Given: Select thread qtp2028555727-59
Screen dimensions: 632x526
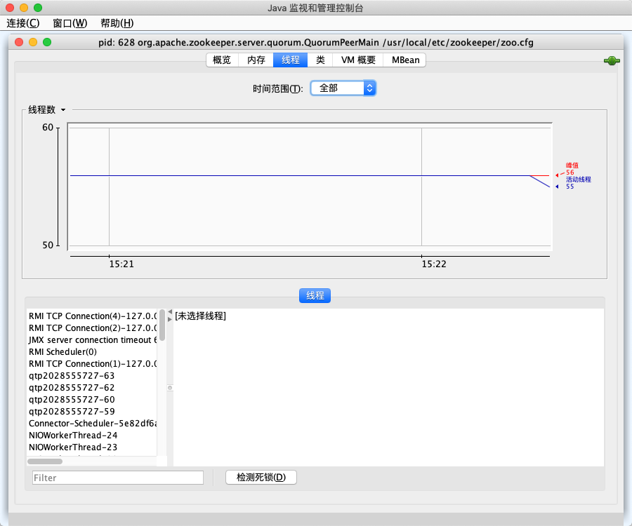Looking at the screenshot, I should [x=92, y=411].
